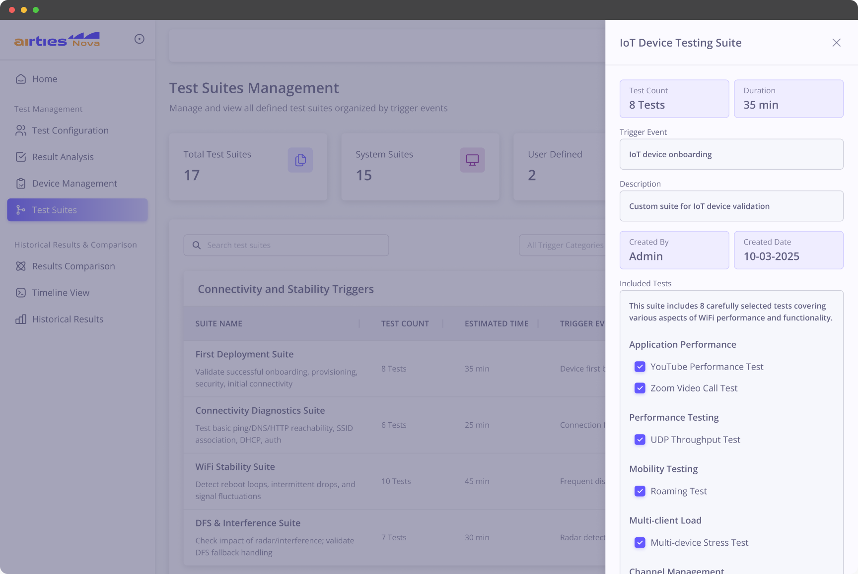Click the 10 Tests cell

click(x=396, y=481)
